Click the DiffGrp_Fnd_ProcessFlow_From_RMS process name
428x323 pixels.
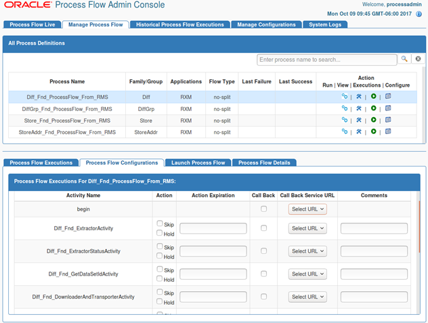[67, 109]
